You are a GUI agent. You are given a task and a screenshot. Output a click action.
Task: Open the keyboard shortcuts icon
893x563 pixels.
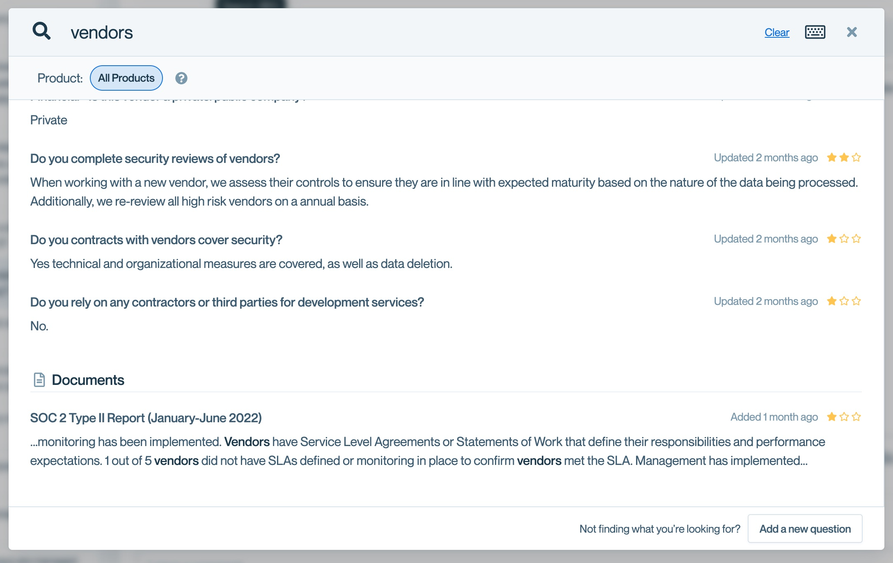tap(815, 32)
